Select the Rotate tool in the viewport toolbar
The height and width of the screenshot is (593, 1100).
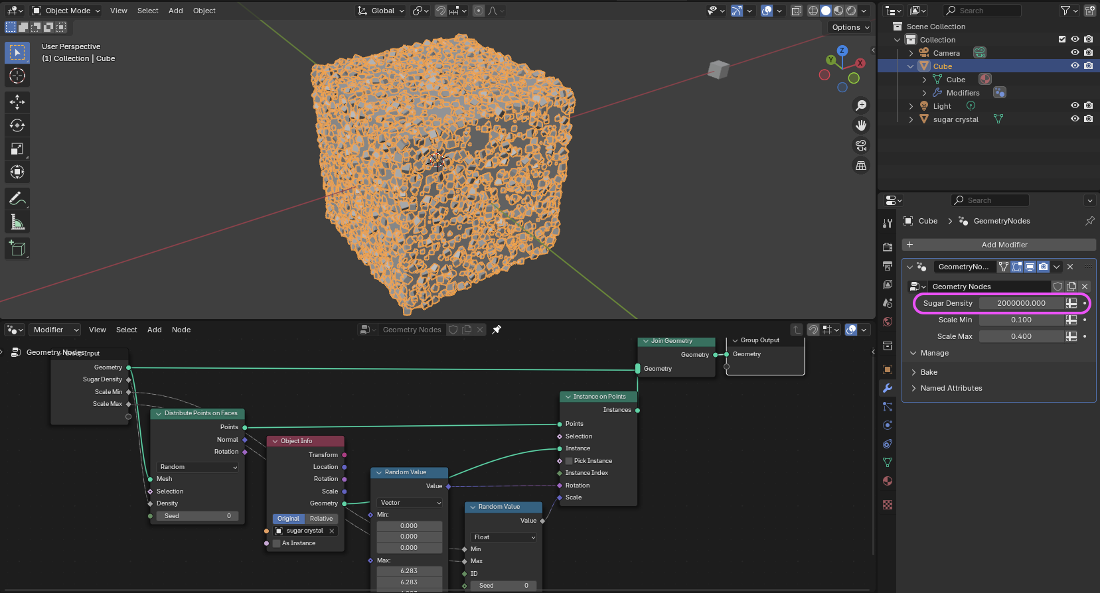point(17,125)
